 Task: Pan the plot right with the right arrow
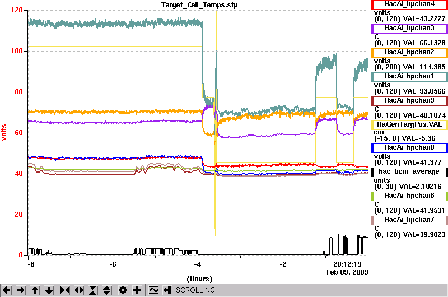[21, 290]
